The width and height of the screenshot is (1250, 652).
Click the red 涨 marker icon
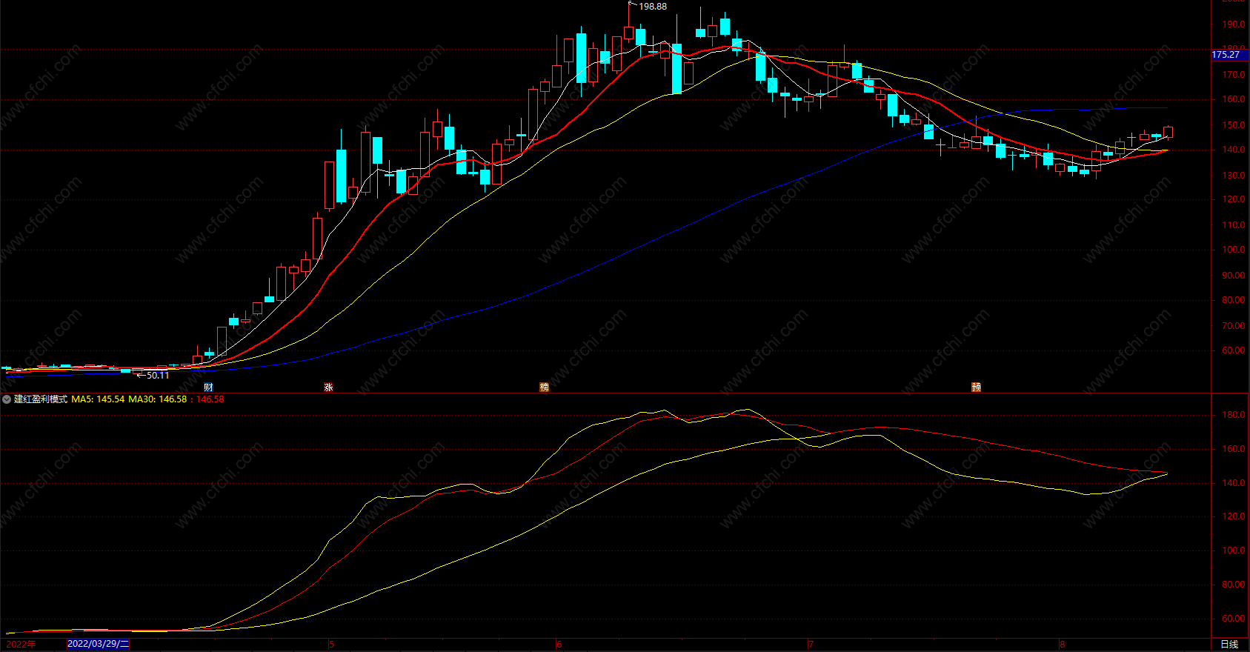(x=328, y=387)
